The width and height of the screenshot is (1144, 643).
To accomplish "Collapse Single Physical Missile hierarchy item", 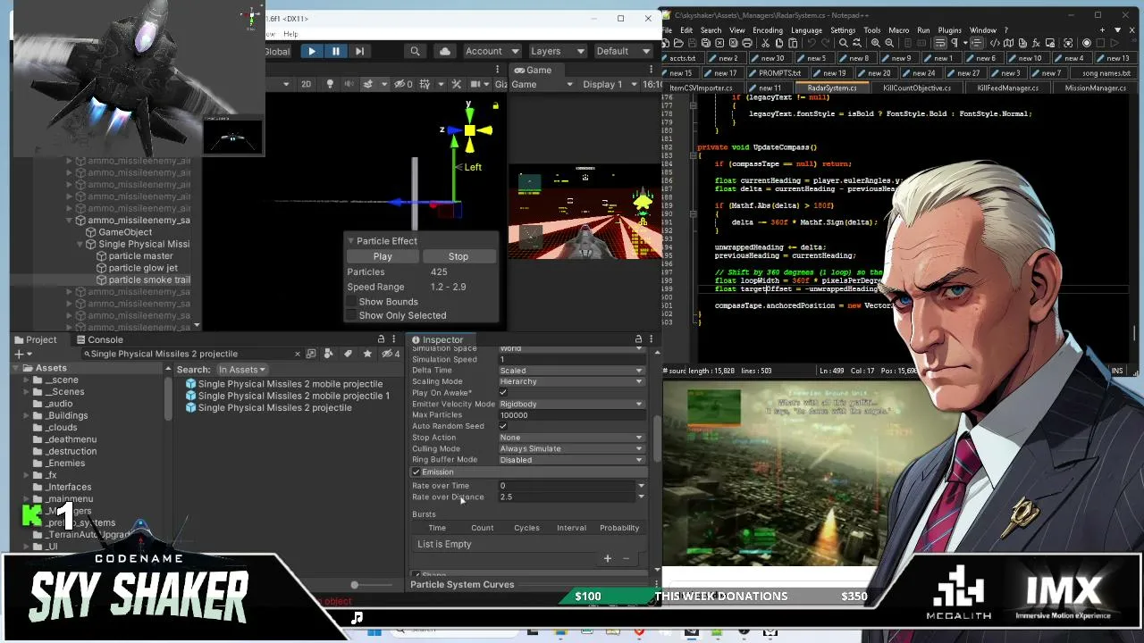I will 80,244.
